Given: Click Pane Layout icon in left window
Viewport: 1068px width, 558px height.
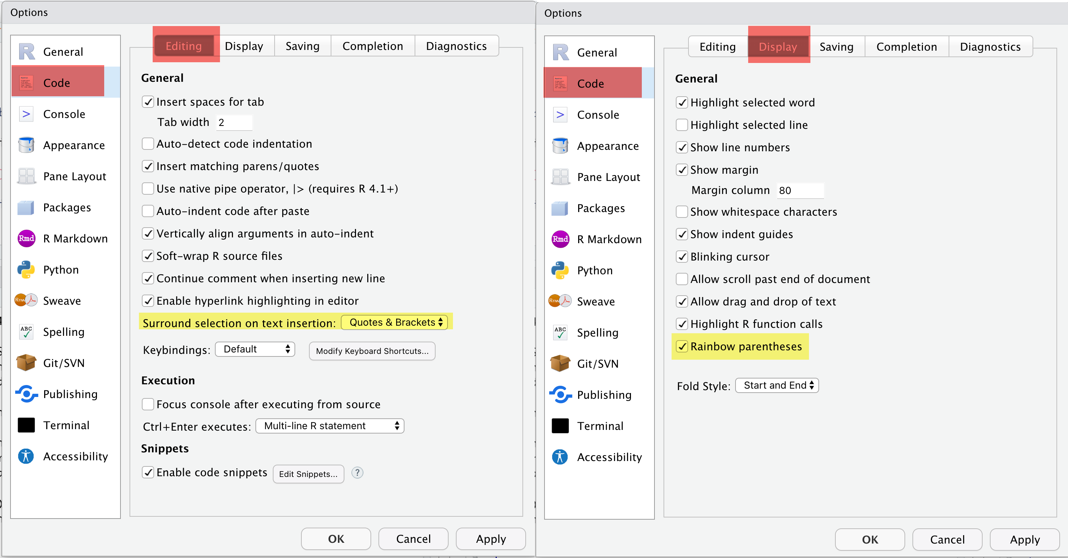Looking at the screenshot, I should coord(26,176).
